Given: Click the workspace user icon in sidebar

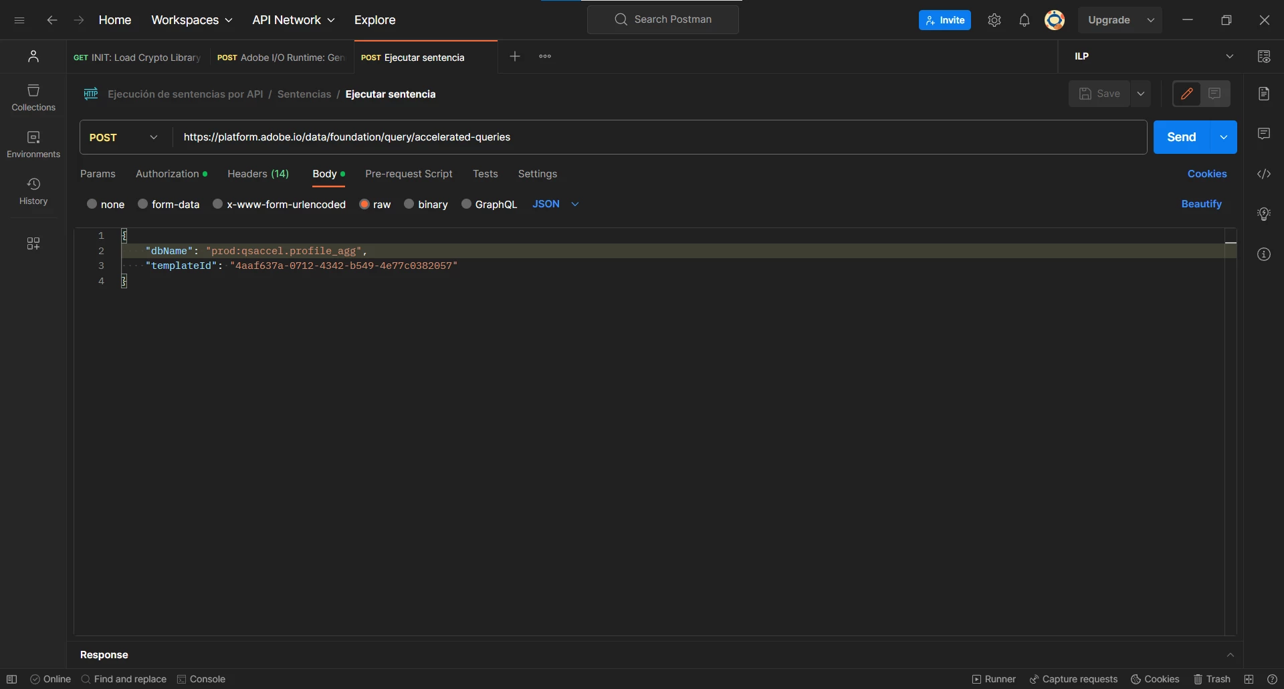Looking at the screenshot, I should (33, 56).
